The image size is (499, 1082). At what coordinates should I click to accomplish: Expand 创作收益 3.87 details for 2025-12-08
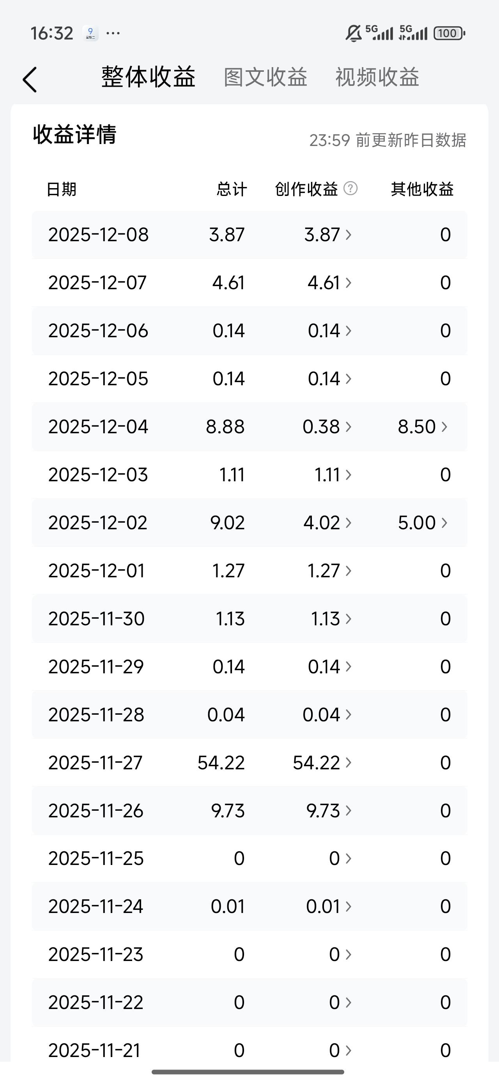[x=328, y=234]
